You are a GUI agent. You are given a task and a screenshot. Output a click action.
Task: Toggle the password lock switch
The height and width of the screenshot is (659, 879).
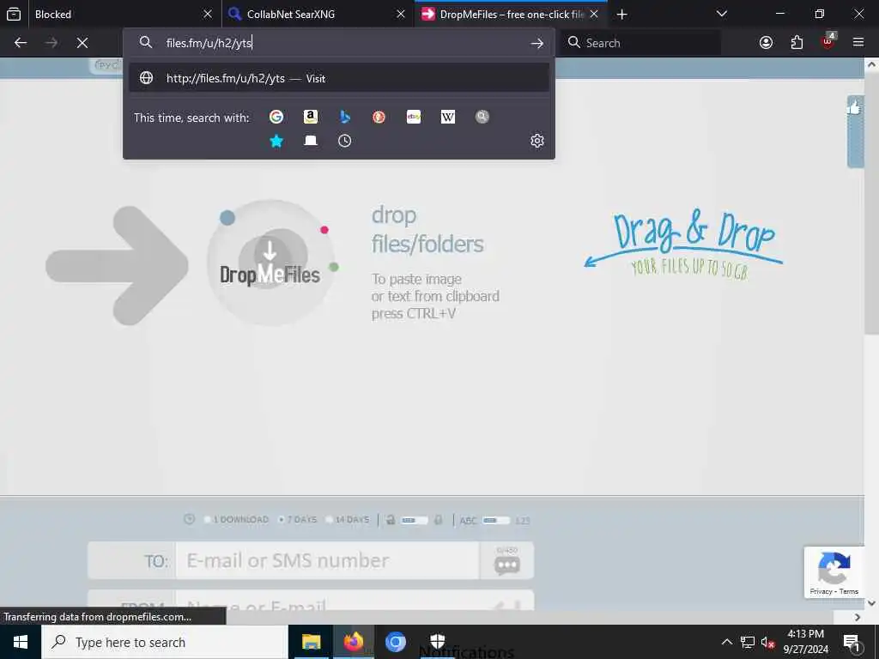(x=415, y=520)
